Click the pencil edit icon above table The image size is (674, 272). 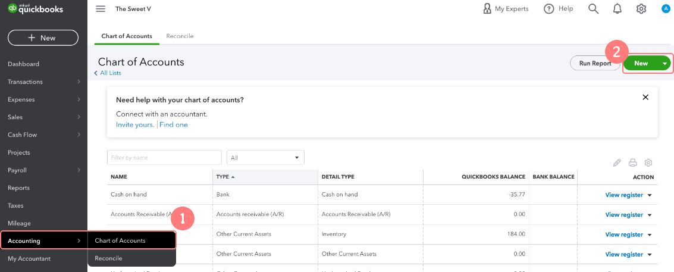[617, 162]
